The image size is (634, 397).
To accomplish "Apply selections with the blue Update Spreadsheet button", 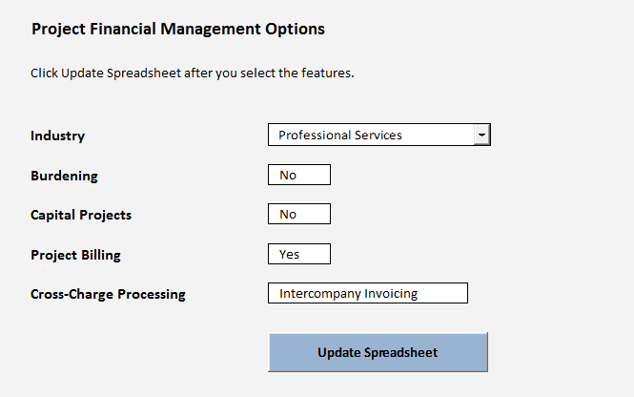I will pyautogui.click(x=378, y=352).
